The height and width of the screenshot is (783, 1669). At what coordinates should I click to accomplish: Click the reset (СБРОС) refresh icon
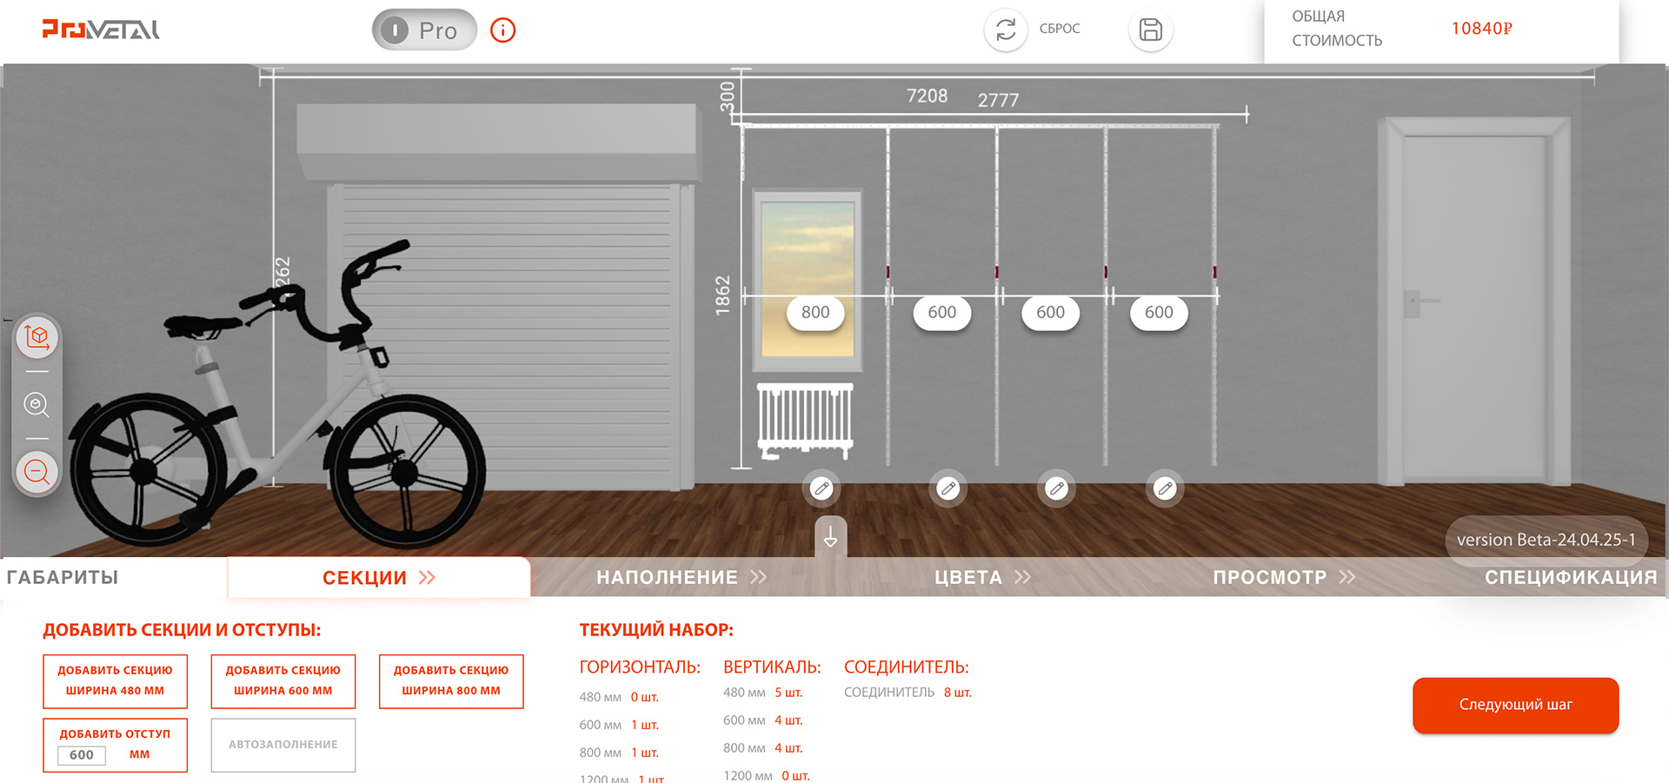pyautogui.click(x=1006, y=30)
